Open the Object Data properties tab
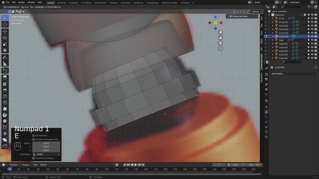This screenshot has width=319, height=179. tap(267, 132)
